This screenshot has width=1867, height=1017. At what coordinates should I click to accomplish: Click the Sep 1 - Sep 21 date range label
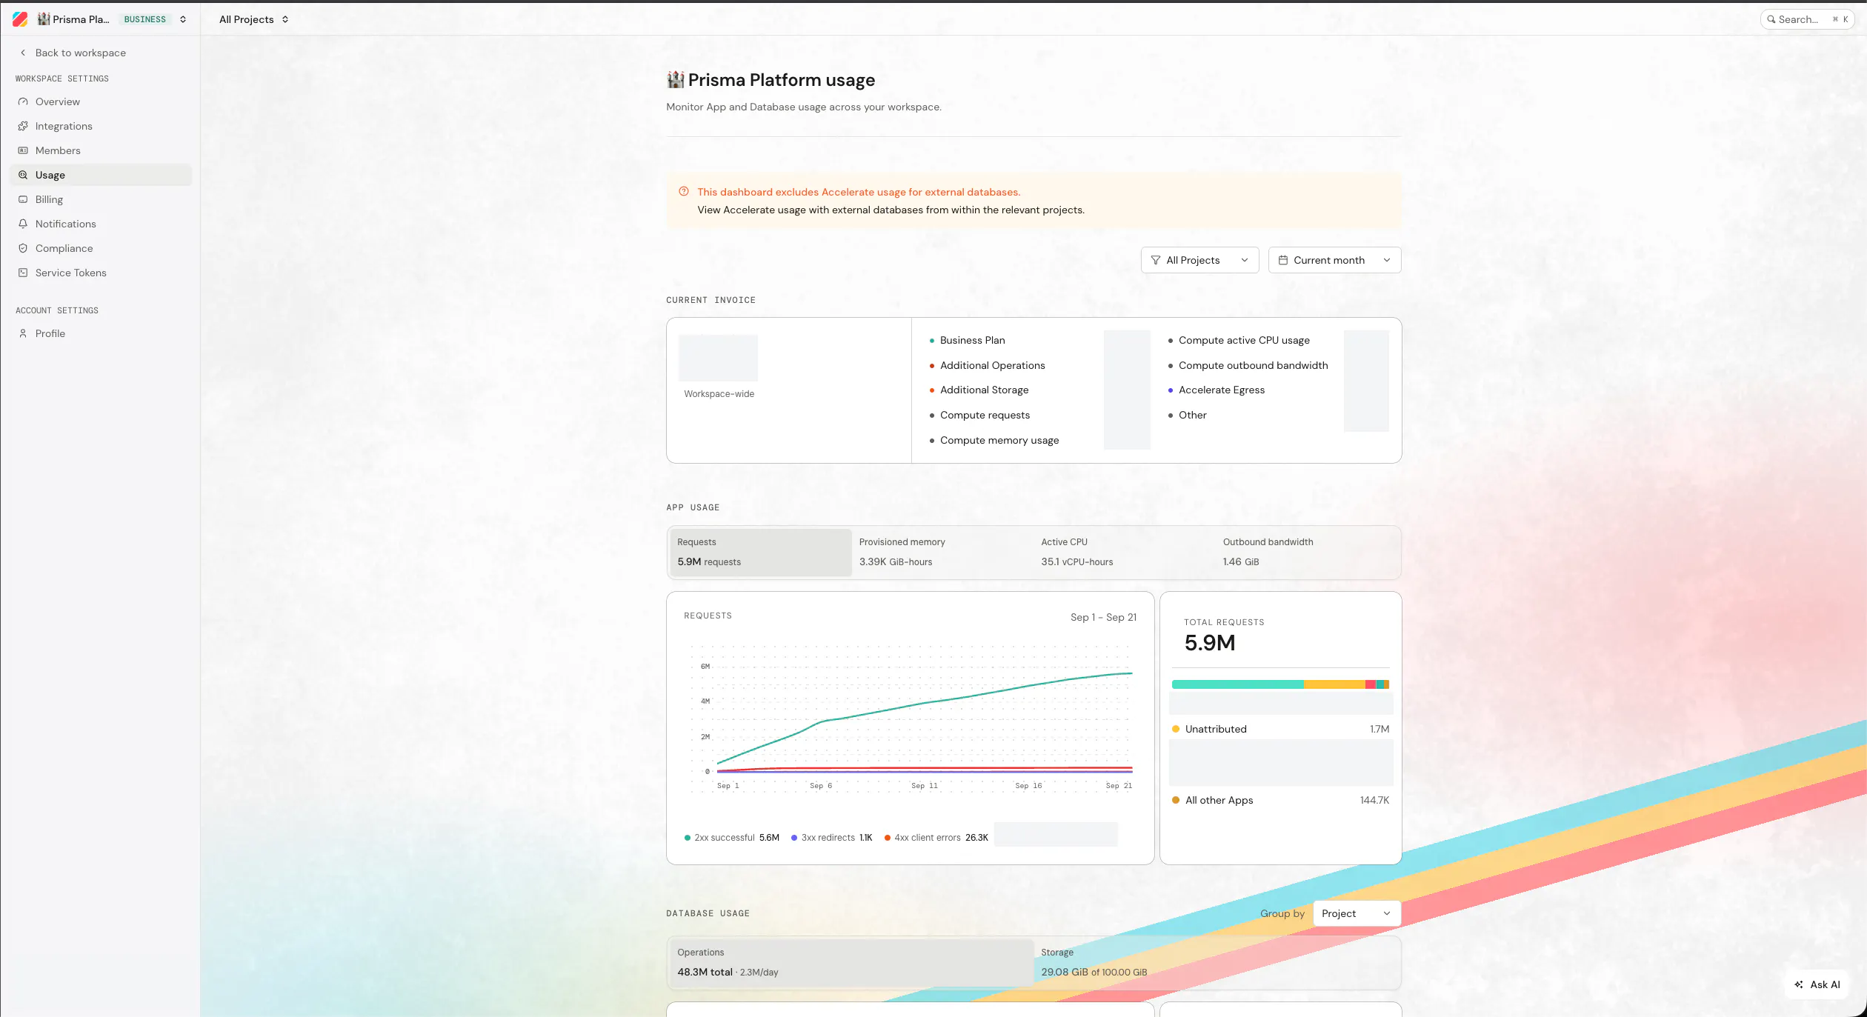(x=1103, y=617)
